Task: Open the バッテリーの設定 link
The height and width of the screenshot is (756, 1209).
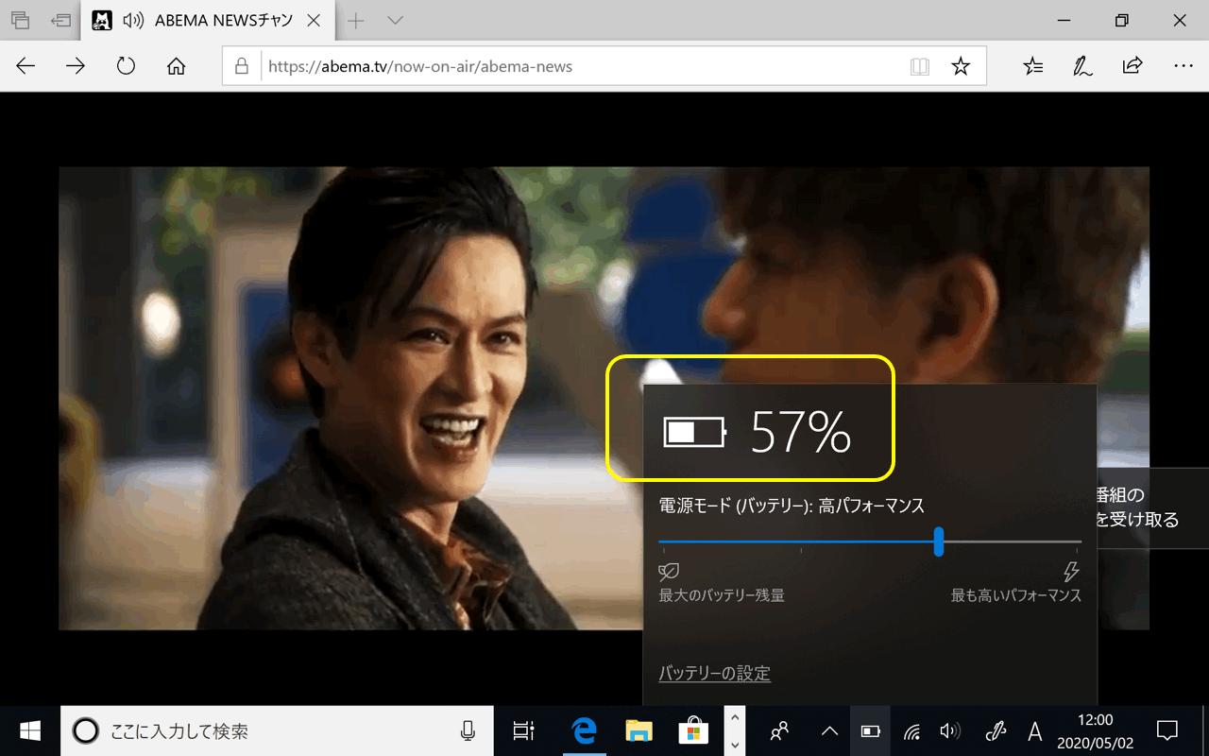Action: pyautogui.click(x=714, y=674)
